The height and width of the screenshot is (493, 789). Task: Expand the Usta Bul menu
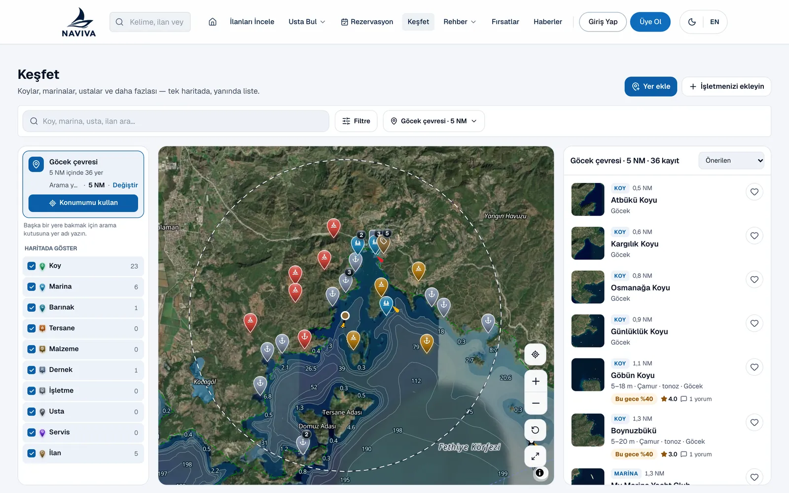click(x=307, y=22)
